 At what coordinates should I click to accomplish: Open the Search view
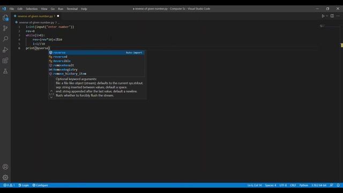pos(5,39)
